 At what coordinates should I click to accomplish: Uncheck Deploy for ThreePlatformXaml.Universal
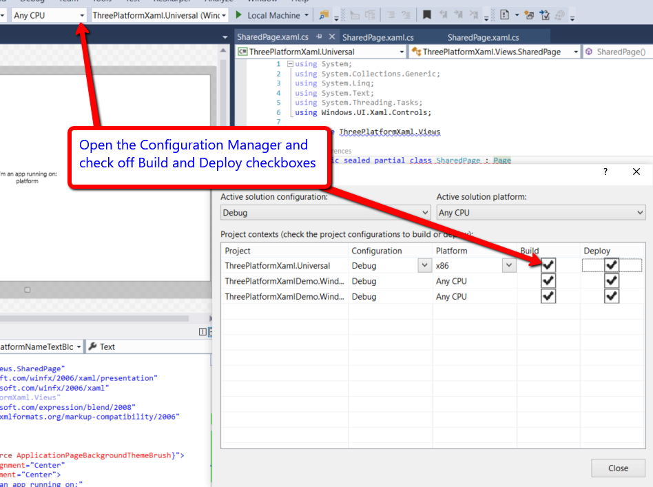pyautogui.click(x=612, y=265)
